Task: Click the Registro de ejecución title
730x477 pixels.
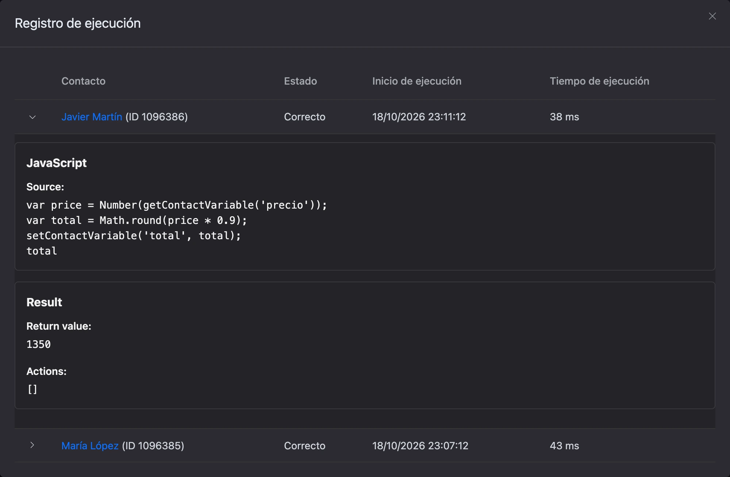Action: point(78,23)
